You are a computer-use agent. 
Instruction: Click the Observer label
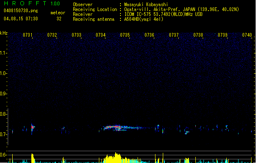coord(83,4)
